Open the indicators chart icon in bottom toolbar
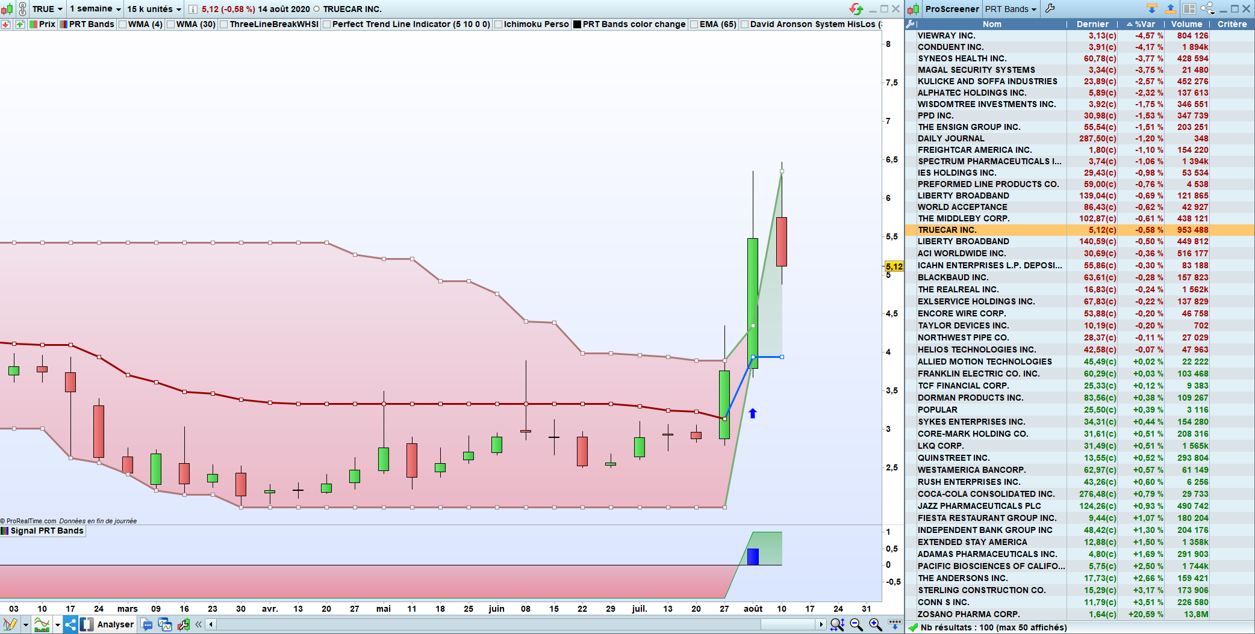This screenshot has height=634, width=1255. coord(42,624)
